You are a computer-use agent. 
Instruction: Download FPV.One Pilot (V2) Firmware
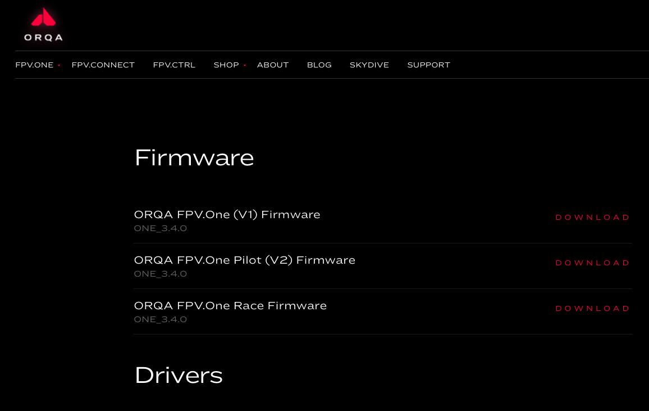(592, 263)
